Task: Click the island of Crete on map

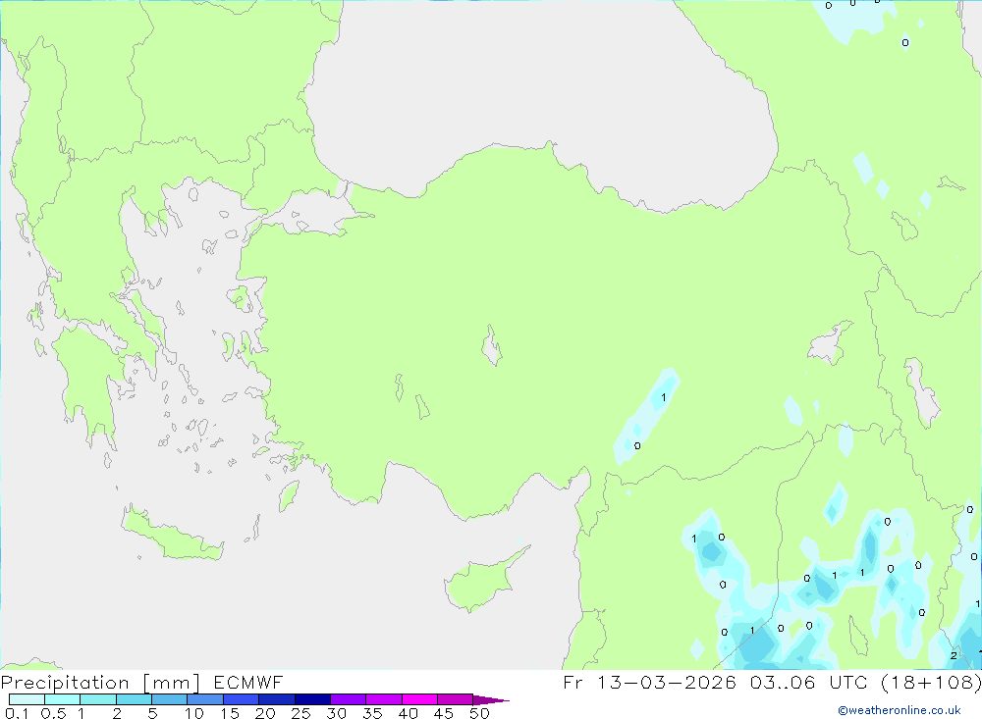Action: (172, 533)
